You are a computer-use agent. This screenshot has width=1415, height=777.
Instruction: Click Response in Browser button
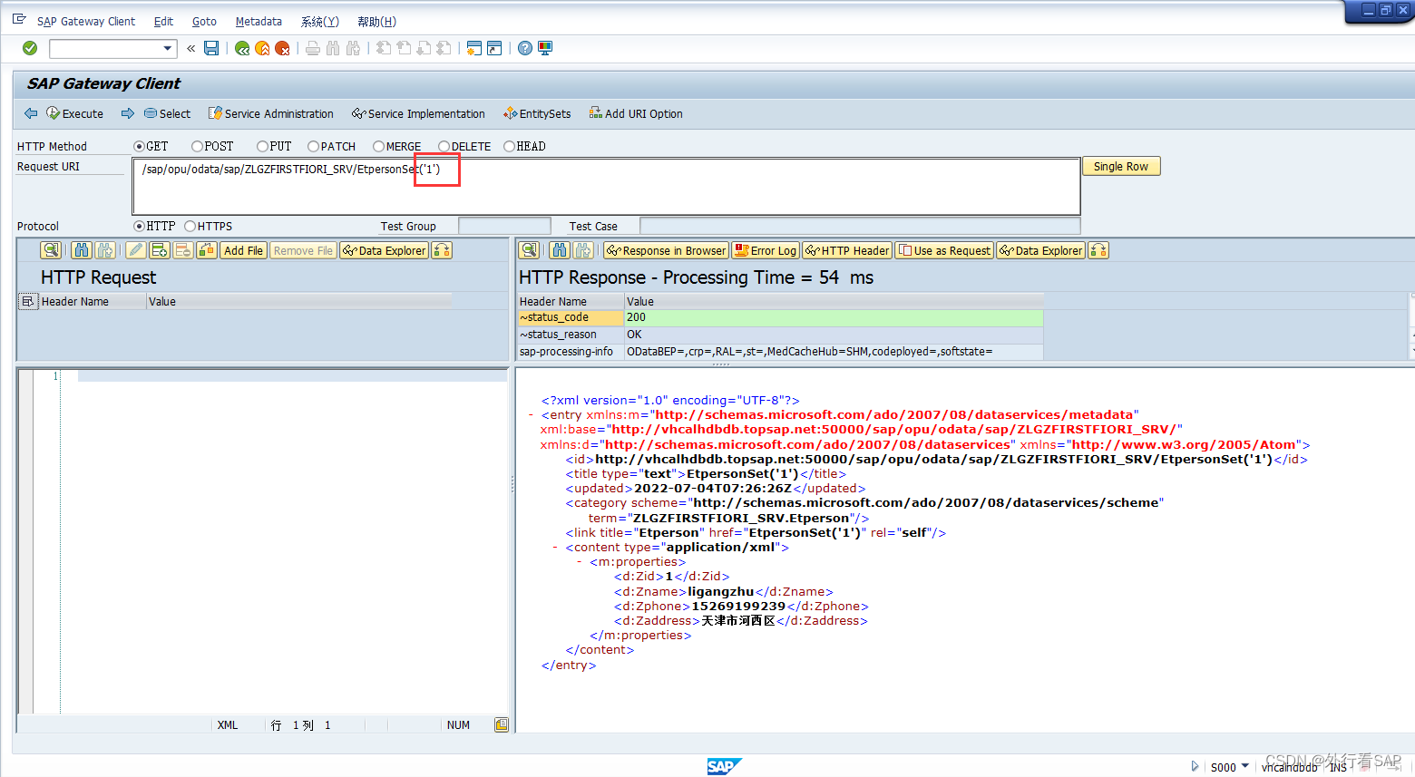click(666, 250)
